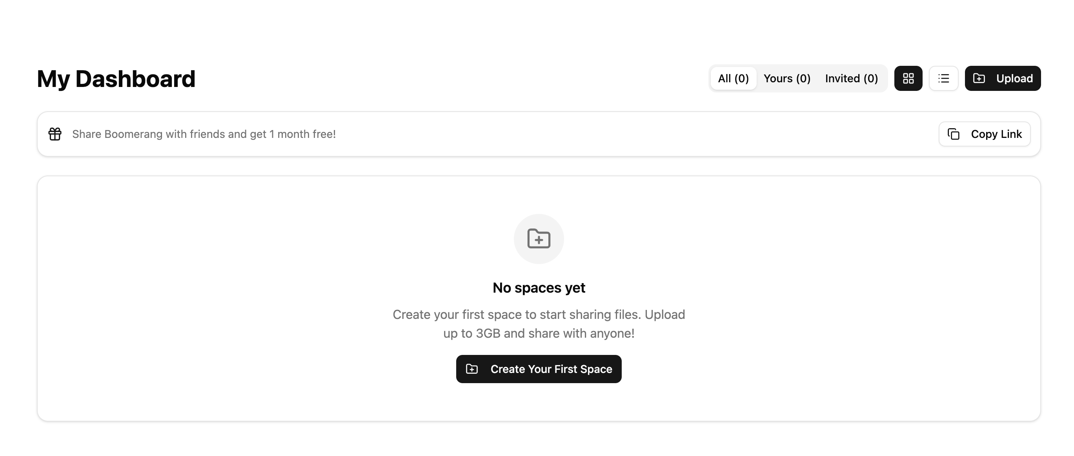Click the 'up to 3GB and share' line
The image size is (1074, 456).
tap(539, 333)
